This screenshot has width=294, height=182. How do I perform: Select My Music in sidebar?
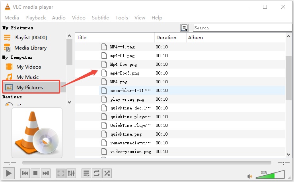click(x=27, y=77)
